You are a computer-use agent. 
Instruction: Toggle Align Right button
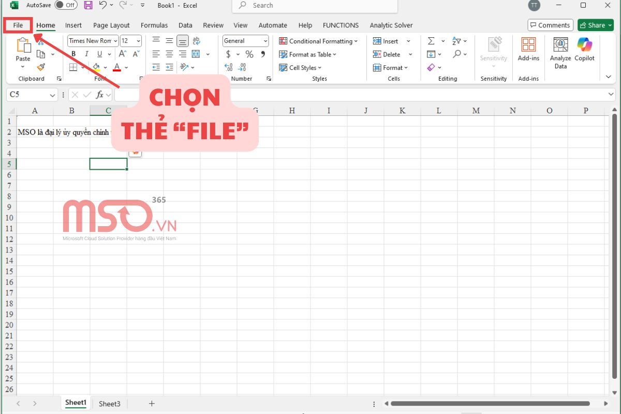183,54
